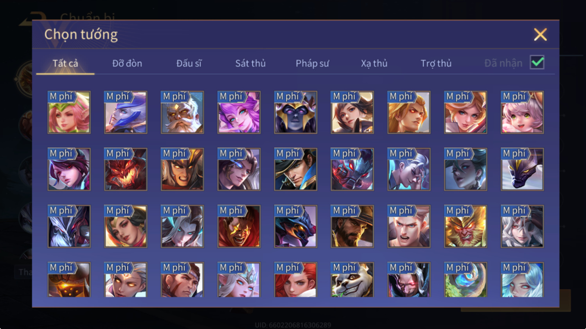The height and width of the screenshot is (329, 586).
Task: Select the white-bearded old man hero portrait
Action: pos(182,113)
